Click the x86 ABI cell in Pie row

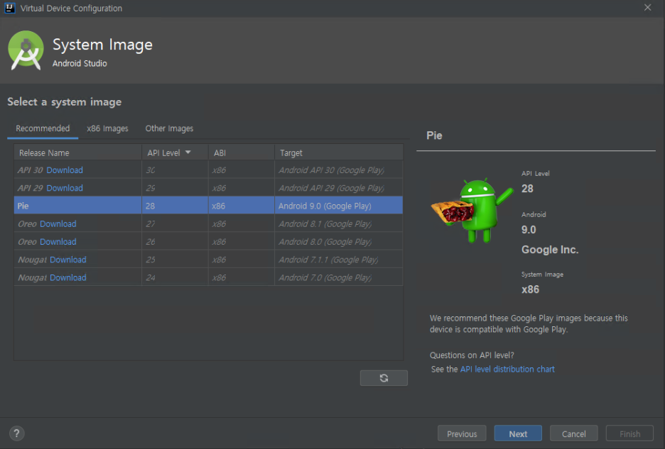click(x=242, y=206)
